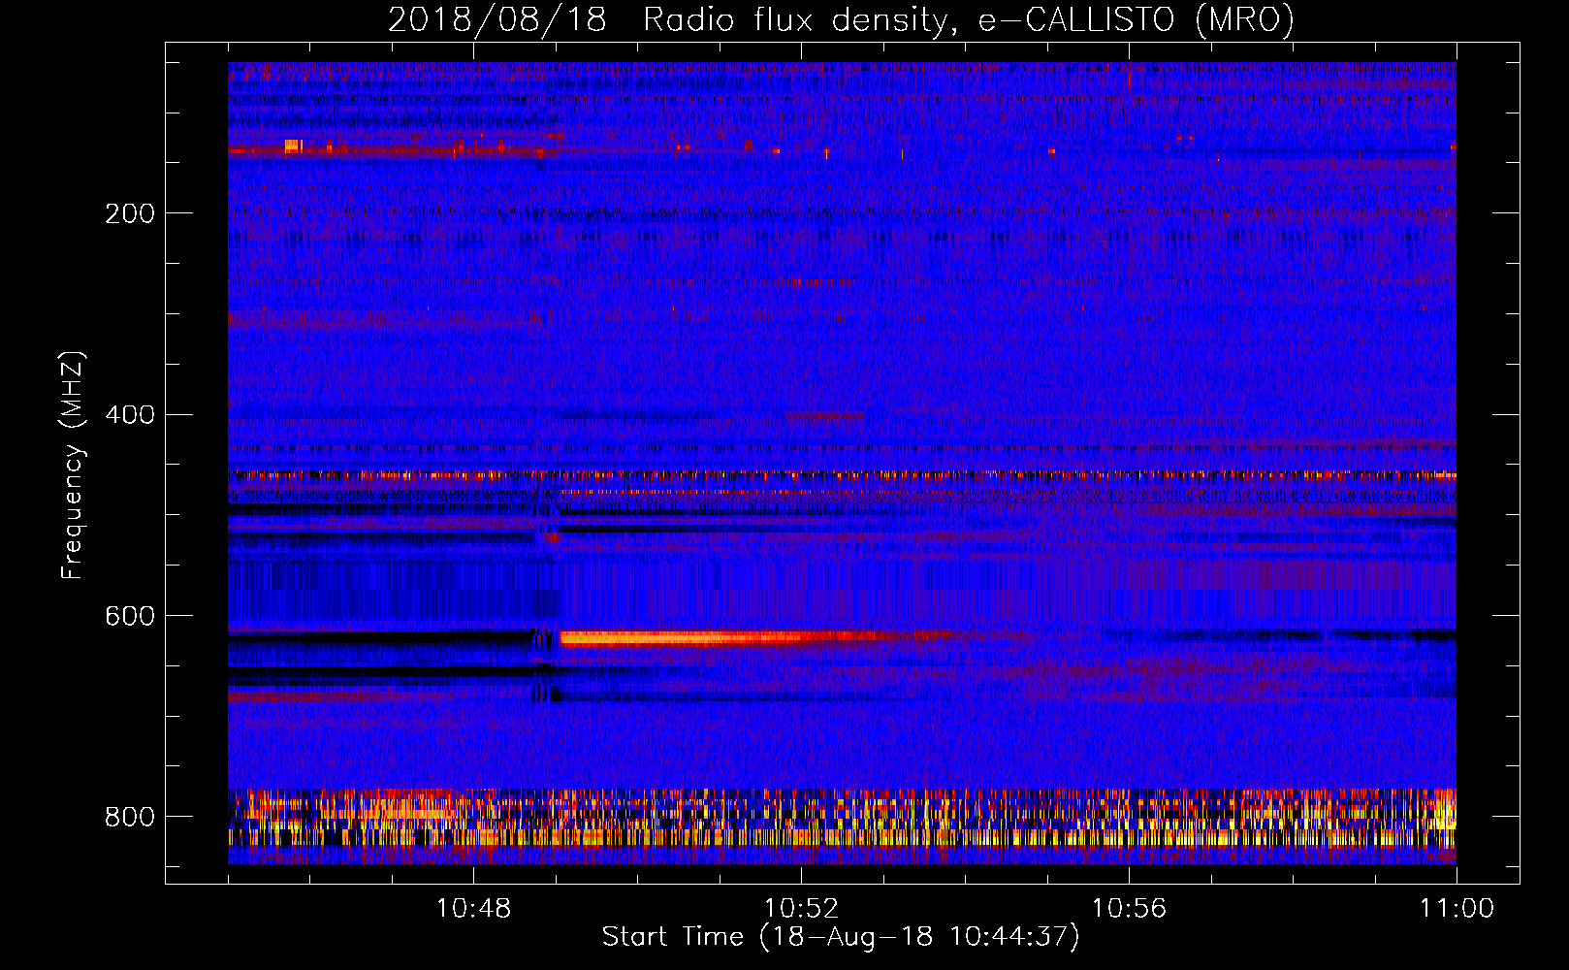The height and width of the screenshot is (970, 1569).
Task: Click the 800 frequency tick label
Action: [130, 817]
